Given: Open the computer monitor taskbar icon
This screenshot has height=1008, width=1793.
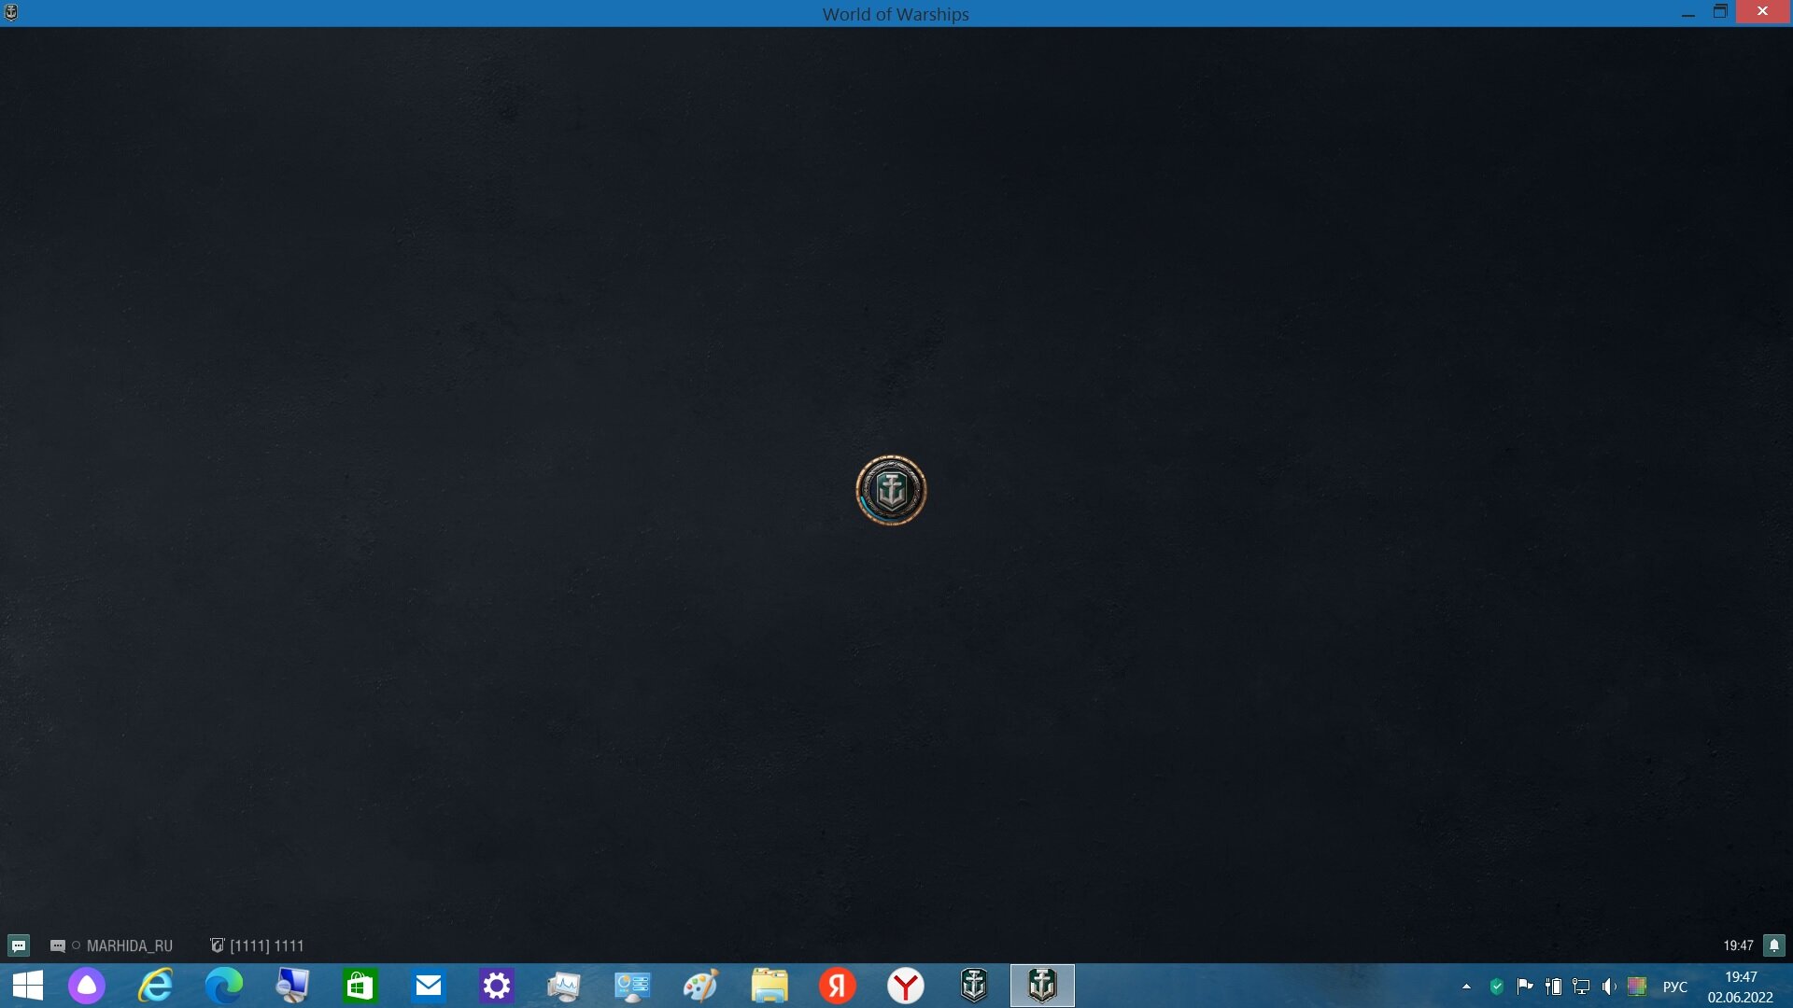Looking at the screenshot, I should 292,986.
